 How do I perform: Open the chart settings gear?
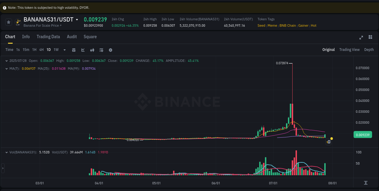[x=110, y=50]
